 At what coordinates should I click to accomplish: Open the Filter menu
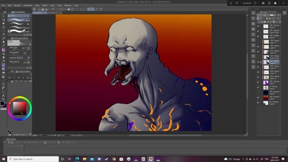(59, 5)
